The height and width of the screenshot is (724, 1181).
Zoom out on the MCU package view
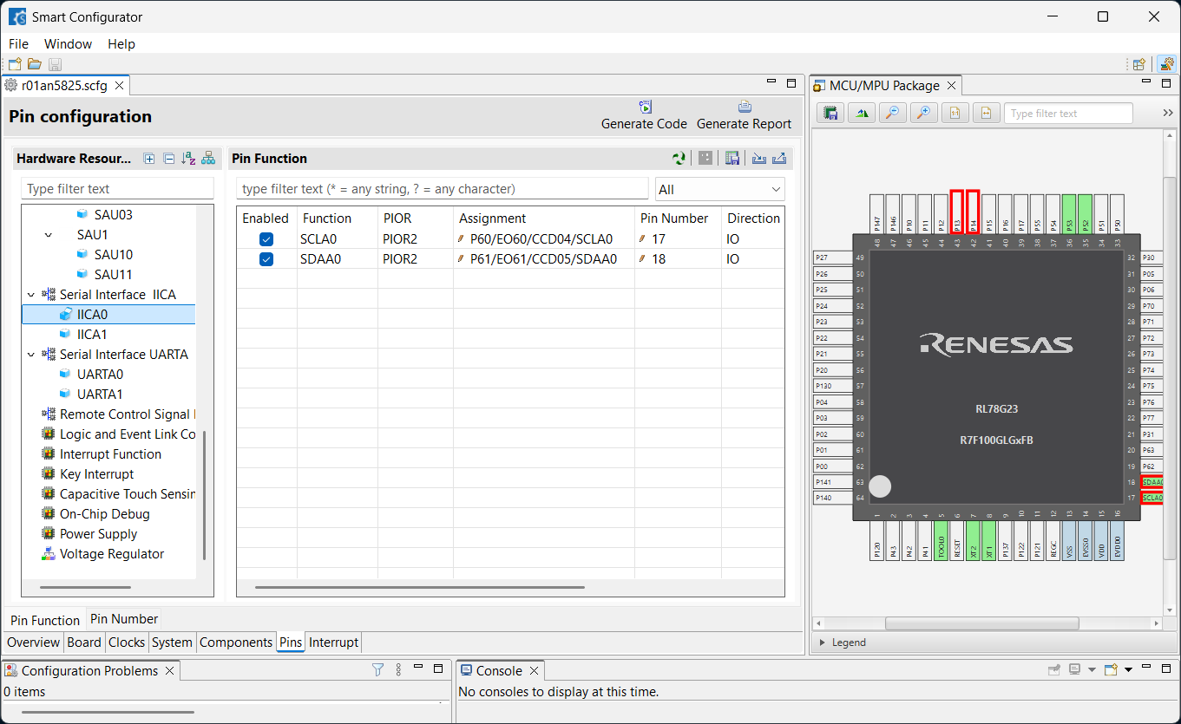pos(892,114)
